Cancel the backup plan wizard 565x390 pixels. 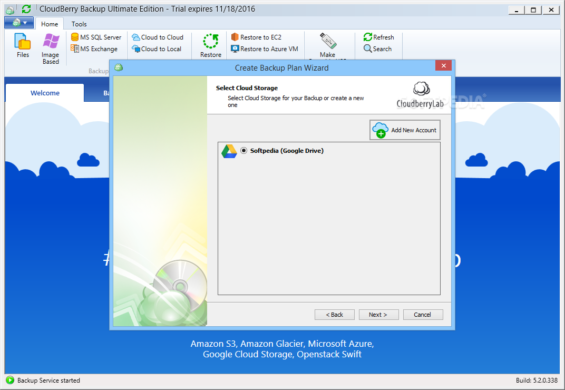click(x=423, y=315)
